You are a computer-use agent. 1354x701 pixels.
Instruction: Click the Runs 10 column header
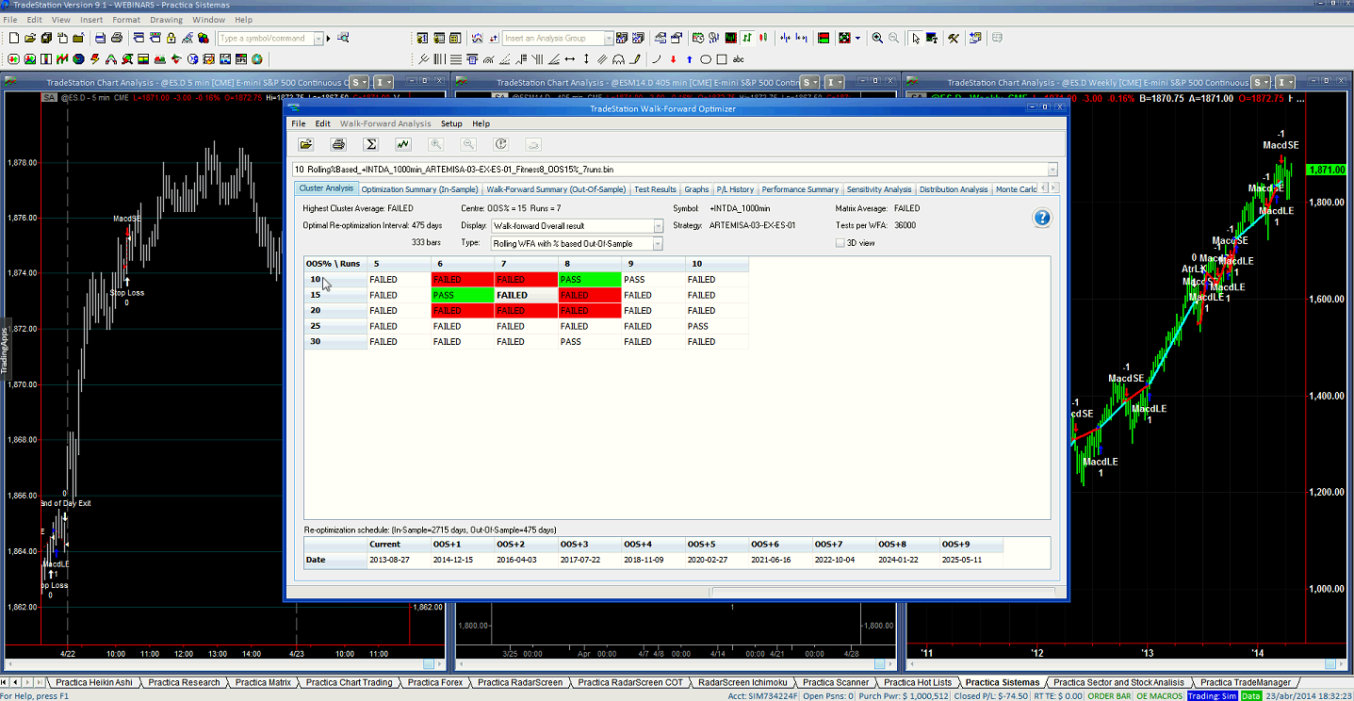pos(717,264)
